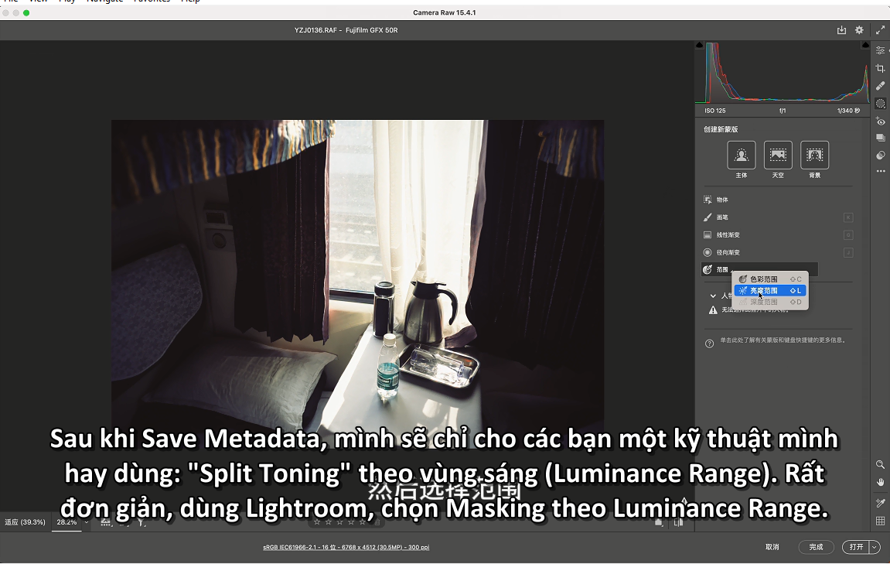Click the save image download icon
This screenshot has width=890, height=564.
[841, 30]
